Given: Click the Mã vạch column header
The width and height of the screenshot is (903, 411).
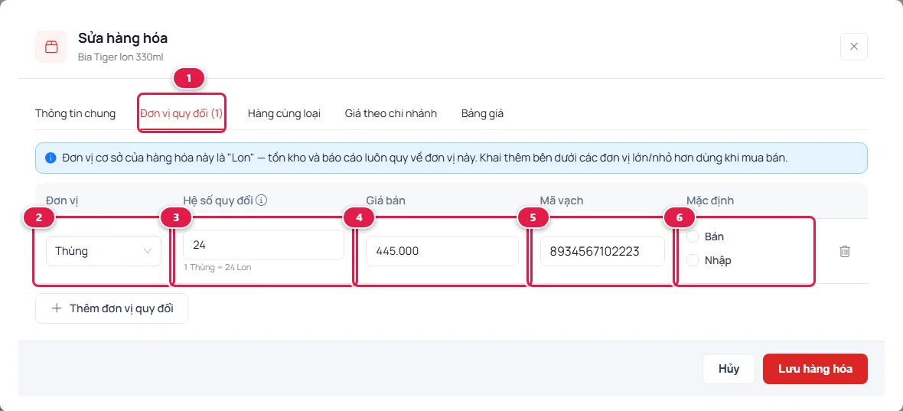Looking at the screenshot, I should [x=561, y=201].
